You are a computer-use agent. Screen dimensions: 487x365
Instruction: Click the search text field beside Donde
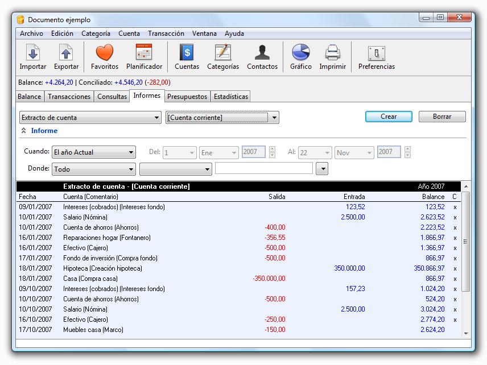(x=264, y=168)
